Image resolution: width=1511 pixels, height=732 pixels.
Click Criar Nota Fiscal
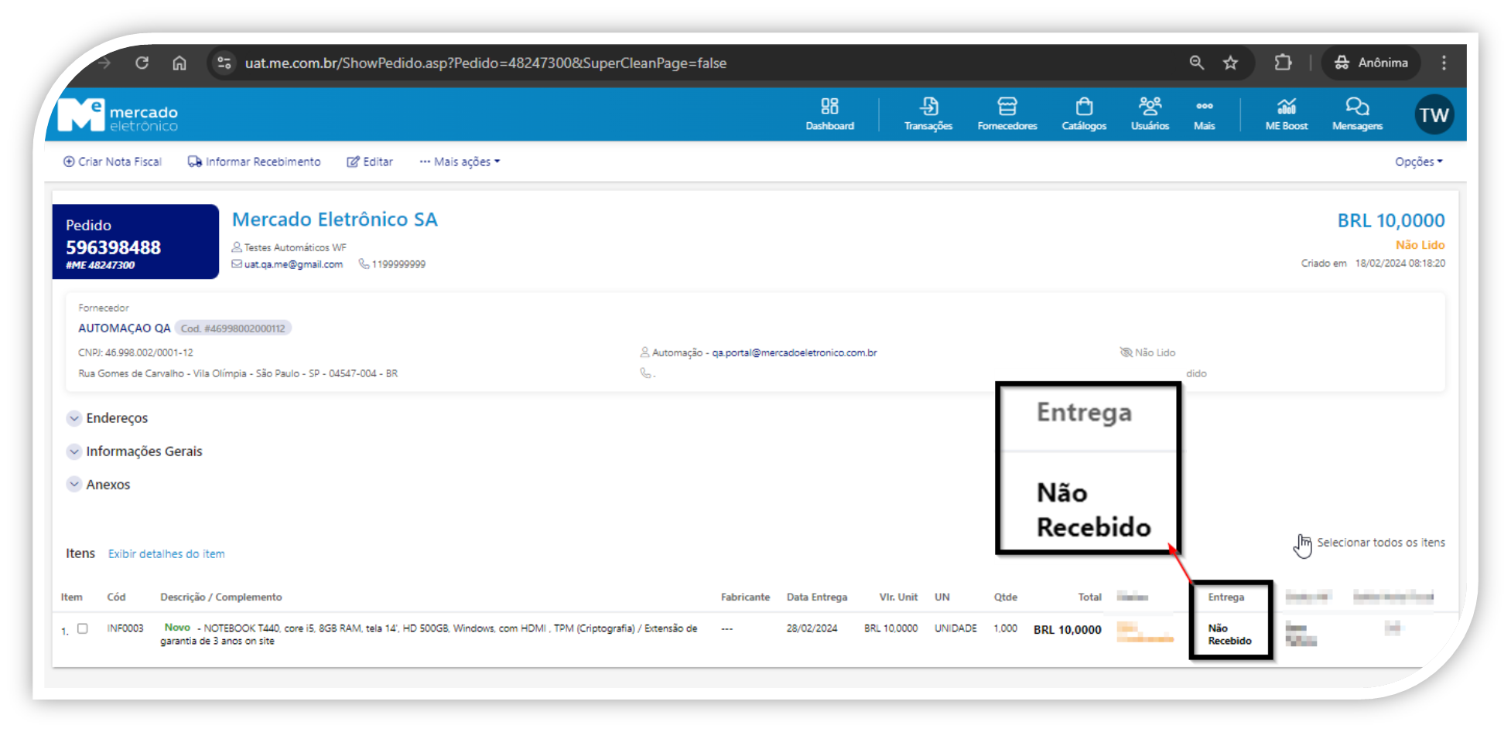pos(112,162)
